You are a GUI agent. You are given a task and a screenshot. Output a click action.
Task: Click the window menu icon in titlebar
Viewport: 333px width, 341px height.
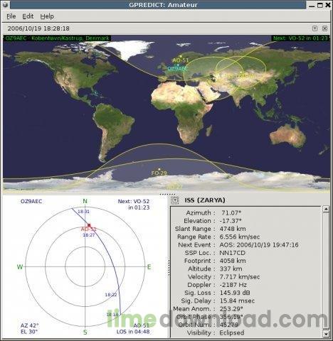6,5
